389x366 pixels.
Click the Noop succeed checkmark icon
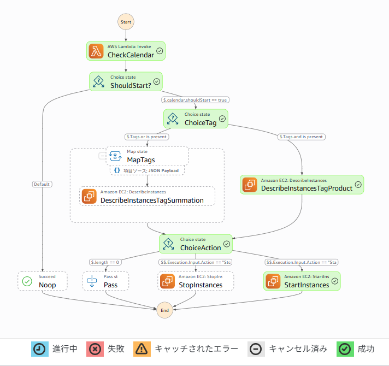click(27, 281)
